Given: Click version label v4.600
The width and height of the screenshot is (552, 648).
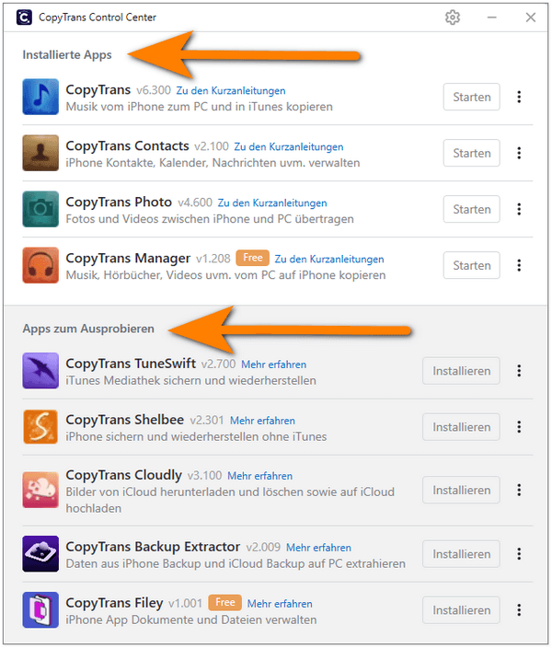Looking at the screenshot, I should [195, 202].
